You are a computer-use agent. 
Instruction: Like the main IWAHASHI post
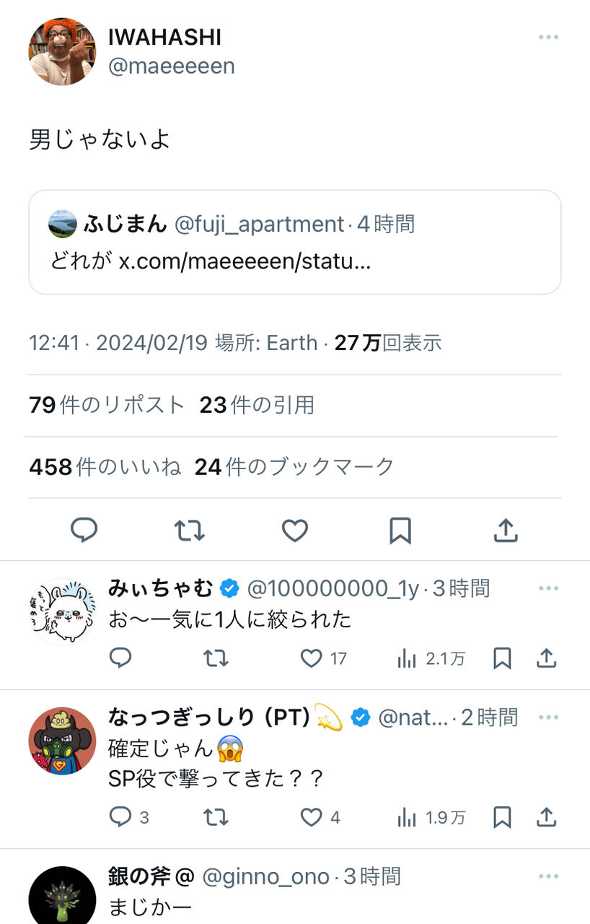pos(294,531)
